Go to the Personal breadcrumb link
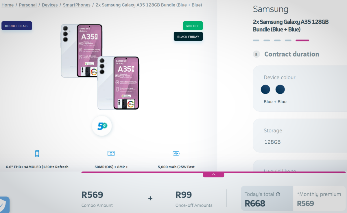The height and width of the screenshot is (213, 347). pyautogui.click(x=28, y=5)
